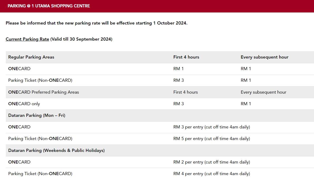Select Dataran Parking (Weekends & Public Holidays) heading
The width and height of the screenshot is (314, 187).
56,151
